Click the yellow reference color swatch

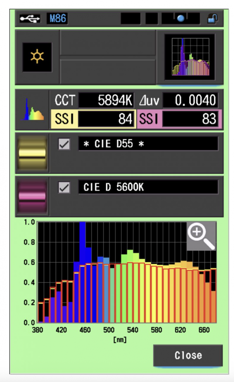tap(32, 153)
